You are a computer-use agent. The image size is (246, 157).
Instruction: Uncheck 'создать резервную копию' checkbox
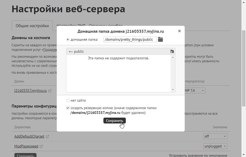point(68,108)
